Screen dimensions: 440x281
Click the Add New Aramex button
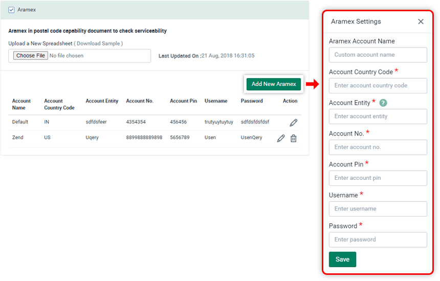click(x=274, y=84)
